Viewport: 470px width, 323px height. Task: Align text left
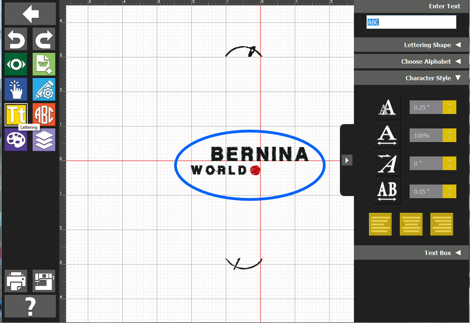coord(380,224)
